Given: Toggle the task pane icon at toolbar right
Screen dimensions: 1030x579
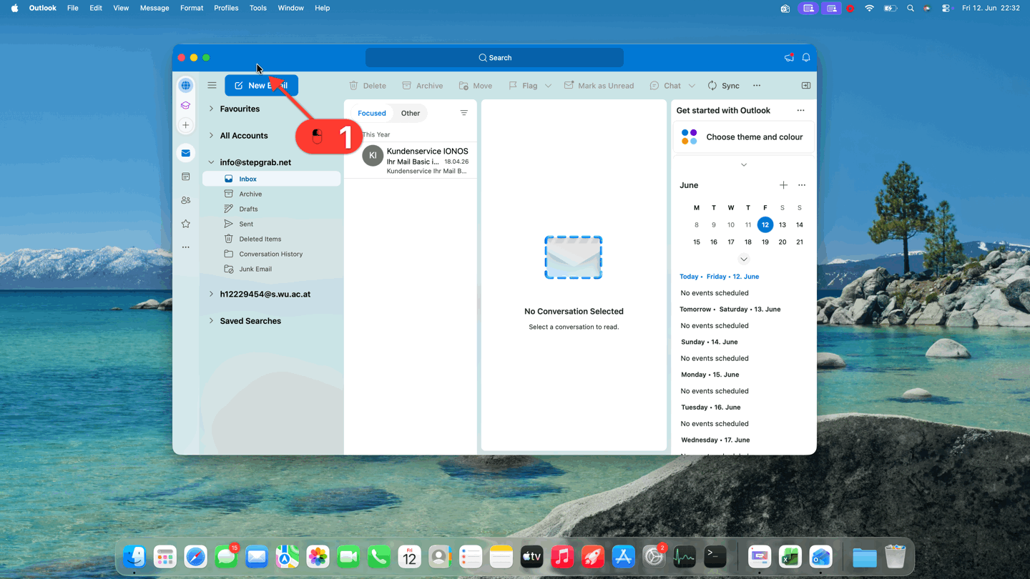Looking at the screenshot, I should click(x=806, y=85).
